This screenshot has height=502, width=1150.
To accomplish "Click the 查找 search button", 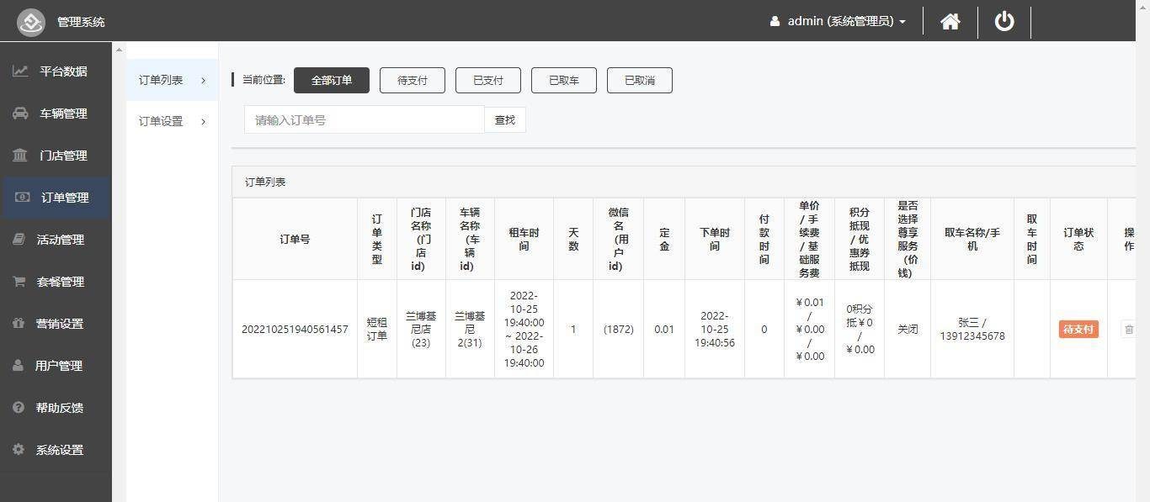I will click(x=505, y=120).
